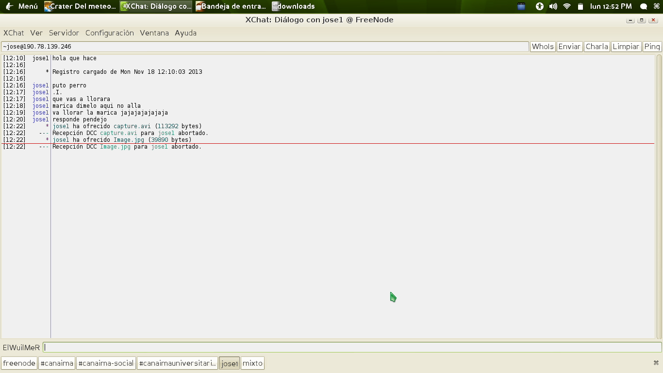Focus the message input box next to ElWuilMeR
Screen dimensions: 663x373
click(352, 347)
